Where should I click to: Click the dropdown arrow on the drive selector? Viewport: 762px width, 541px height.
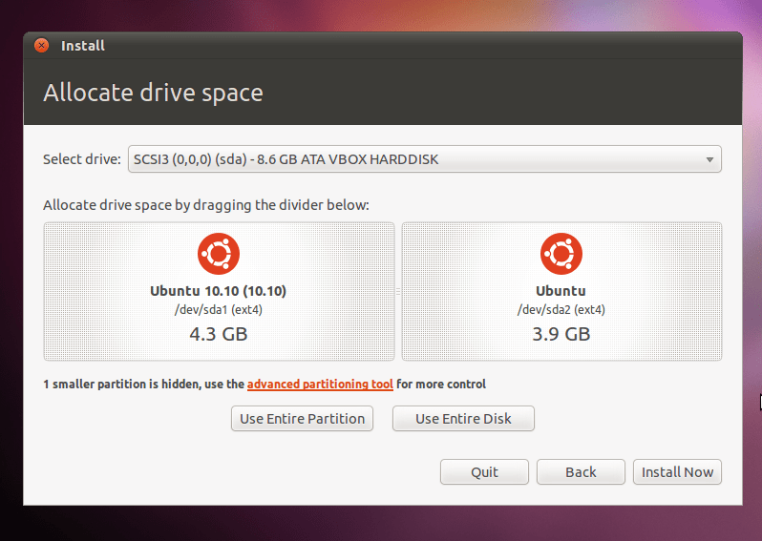click(x=709, y=159)
